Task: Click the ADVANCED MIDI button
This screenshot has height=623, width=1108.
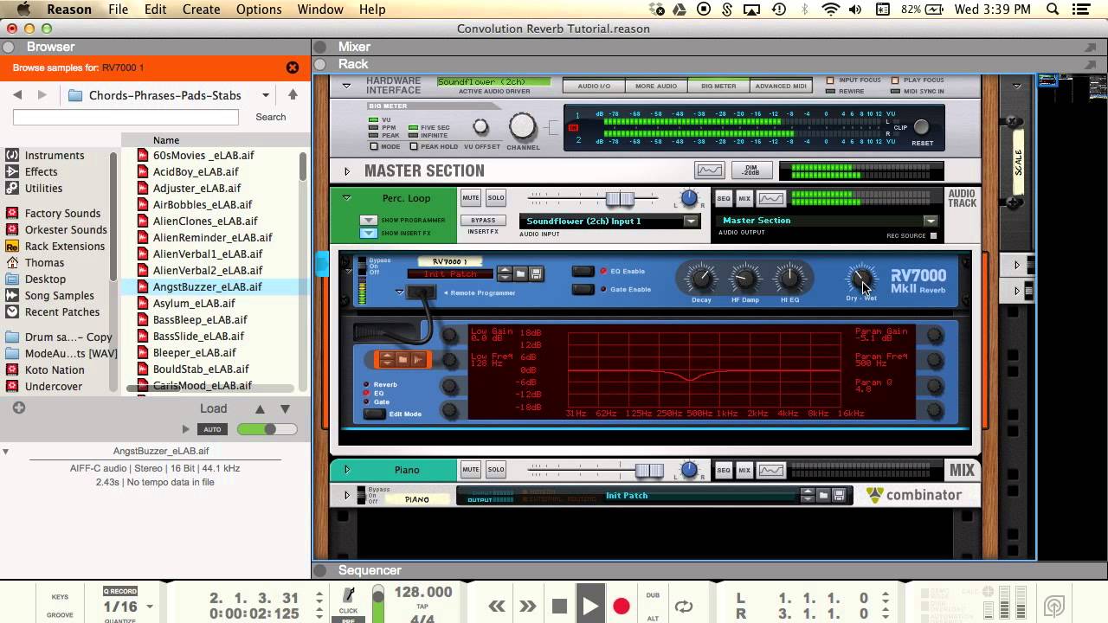Action: point(781,86)
